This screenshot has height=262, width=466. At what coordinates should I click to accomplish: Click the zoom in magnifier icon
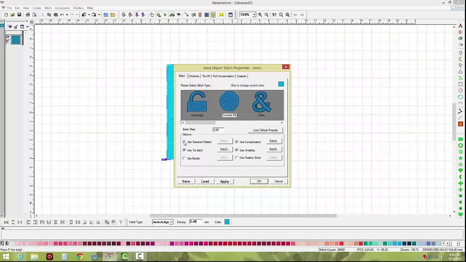(260, 15)
